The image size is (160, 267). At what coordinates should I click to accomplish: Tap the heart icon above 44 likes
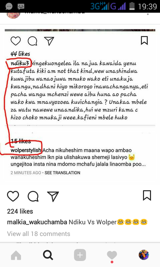pyautogui.click(x=16, y=41)
